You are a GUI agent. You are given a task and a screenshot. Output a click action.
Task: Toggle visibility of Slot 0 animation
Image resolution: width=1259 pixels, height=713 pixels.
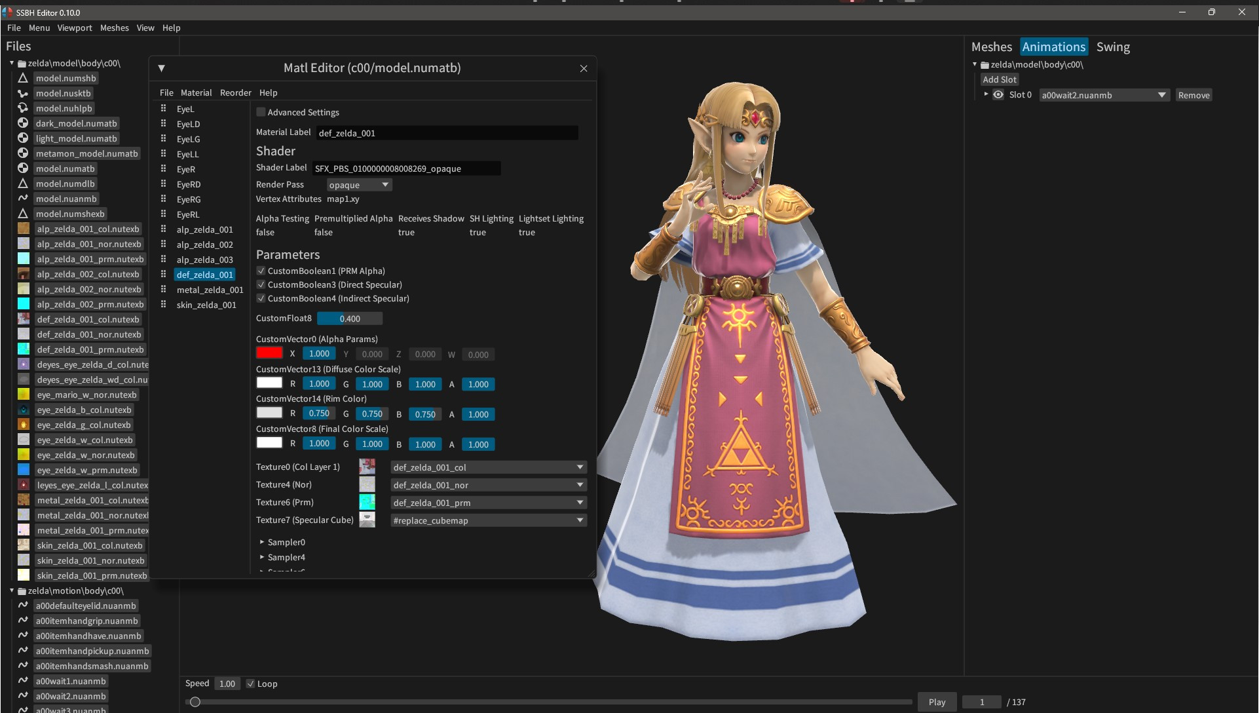point(998,94)
